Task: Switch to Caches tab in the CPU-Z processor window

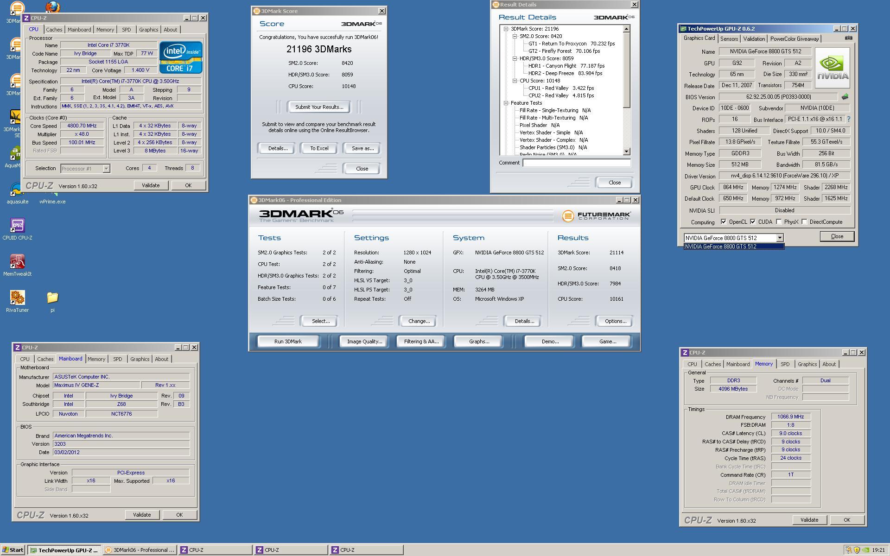Action: [x=54, y=30]
